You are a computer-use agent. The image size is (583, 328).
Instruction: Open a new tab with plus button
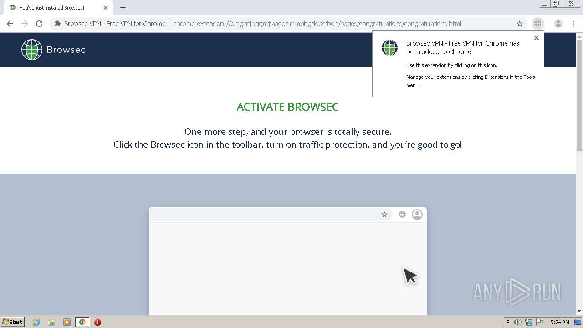click(123, 8)
